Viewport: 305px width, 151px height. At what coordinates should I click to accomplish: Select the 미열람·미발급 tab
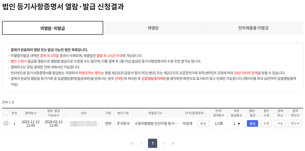53,28
